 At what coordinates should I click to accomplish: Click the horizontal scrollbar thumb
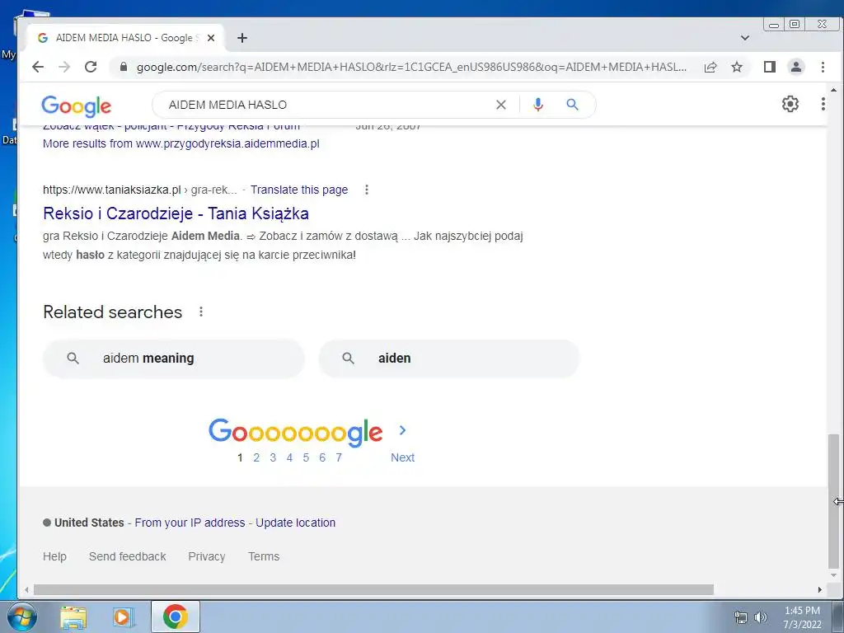pos(373,590)
